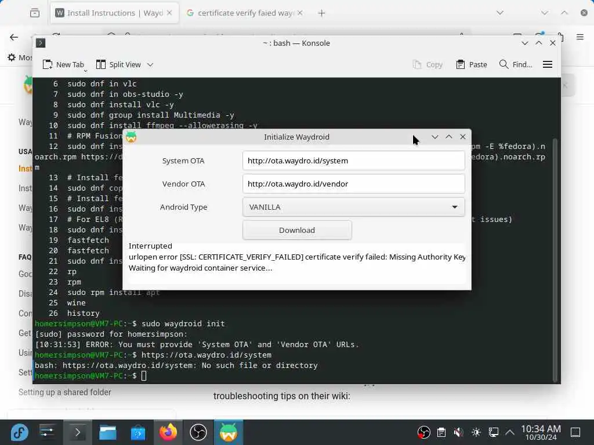The width and height of the screenshot is (594, 445).
Task: Click the Waiting for waydroid container service text
Action: click(x=200, y=268)
